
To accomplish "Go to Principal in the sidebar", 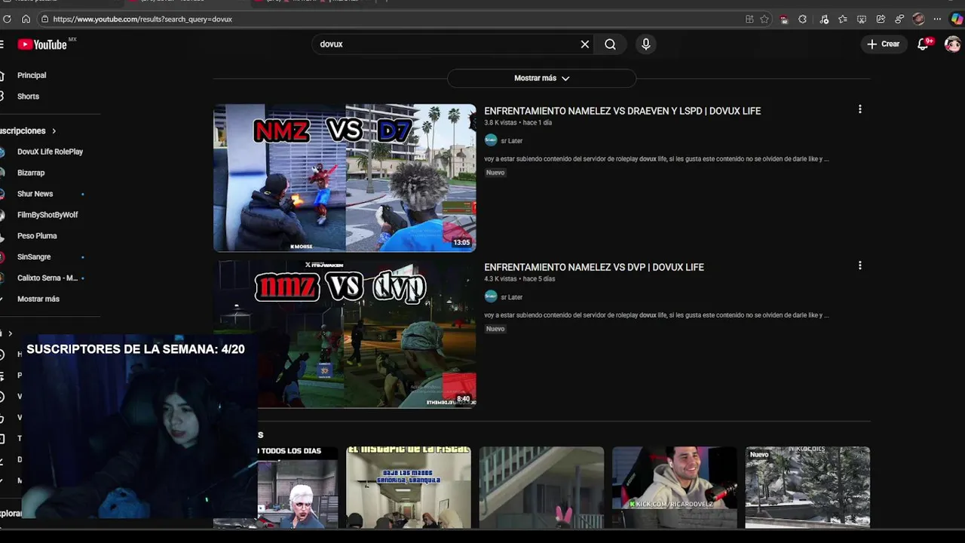I will pyautogui.click(x=32, y=75).
